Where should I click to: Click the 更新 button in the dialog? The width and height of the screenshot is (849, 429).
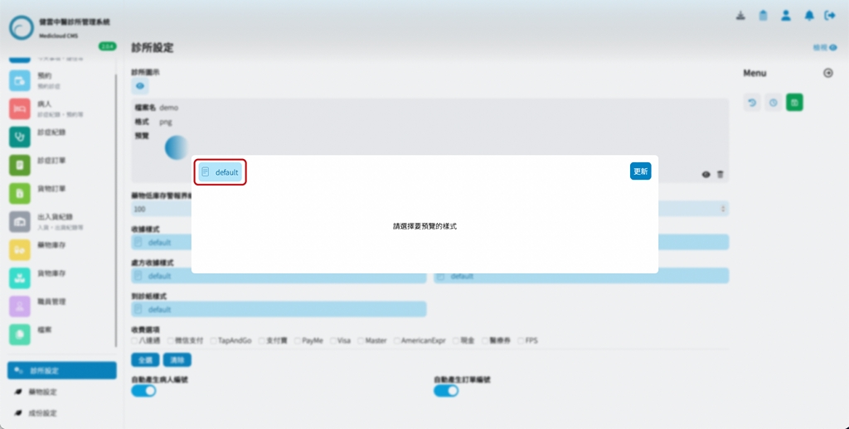tap(640, 171)
